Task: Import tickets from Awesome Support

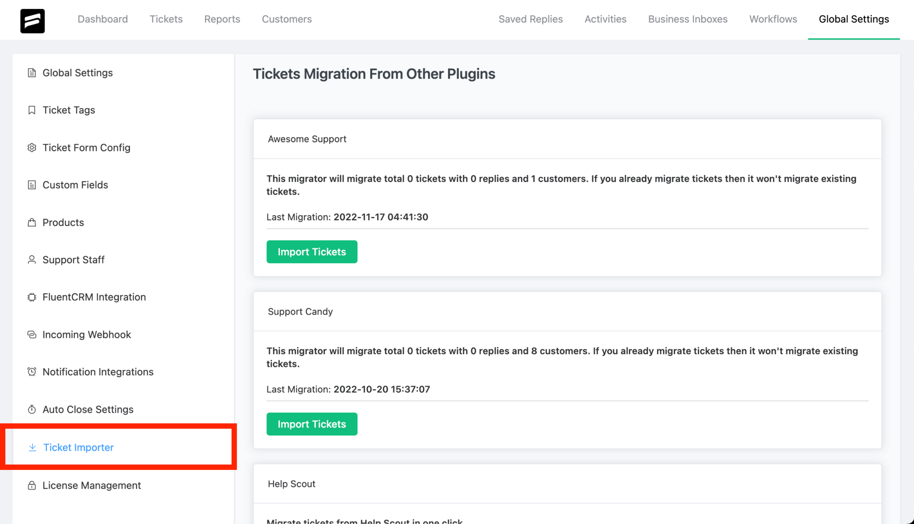Action: 312,252
